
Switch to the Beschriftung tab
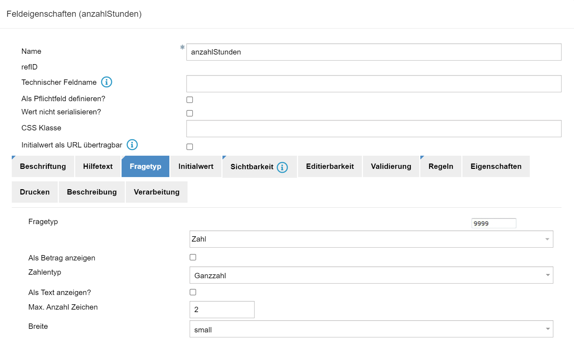[x=43, y=166]
